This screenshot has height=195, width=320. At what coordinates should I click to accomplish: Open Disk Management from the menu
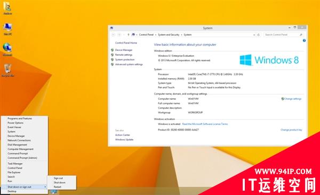pyautogui.click(x=17, y=145)
